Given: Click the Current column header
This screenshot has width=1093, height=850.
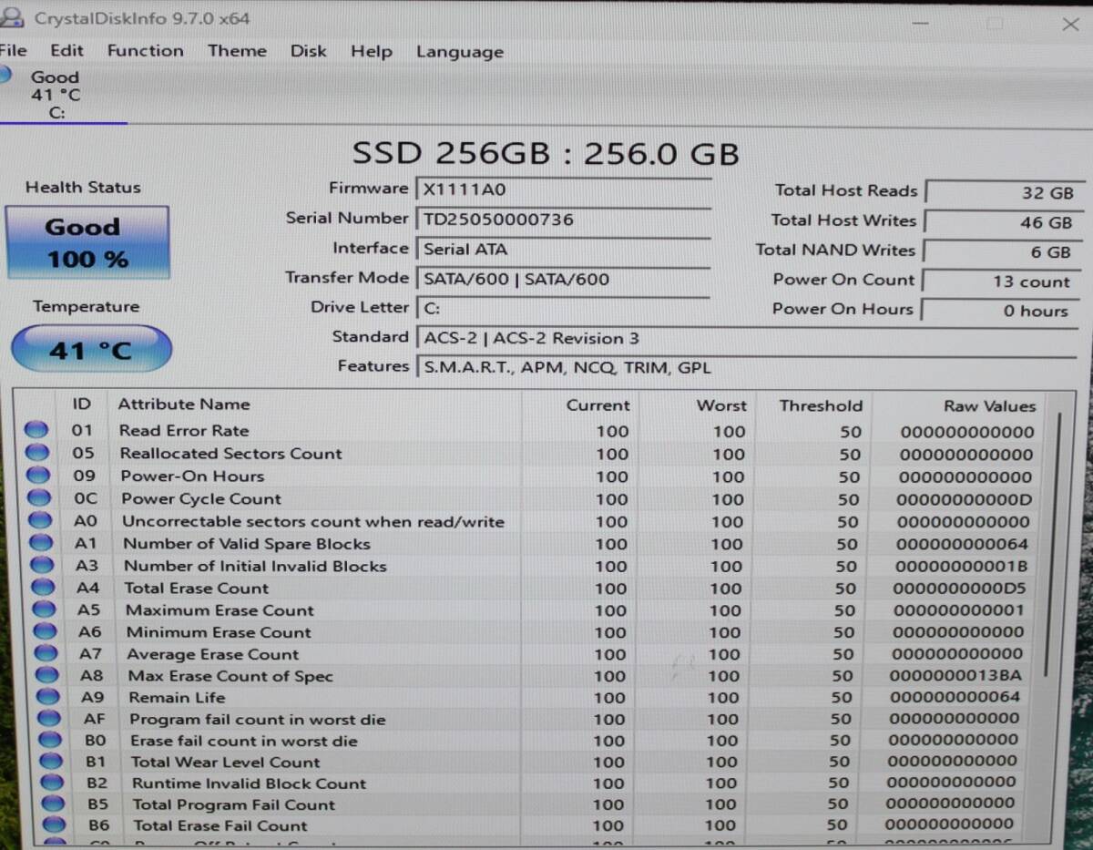Looking at the screenshot, I should [x=598, y=405].
